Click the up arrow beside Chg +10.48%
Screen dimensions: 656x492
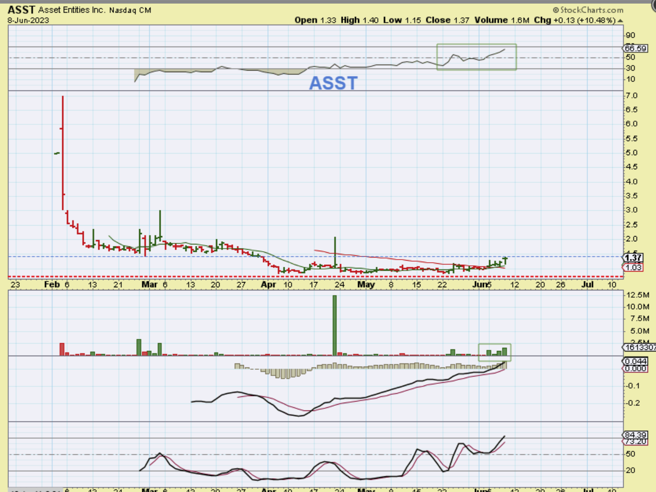coord(620,20)
